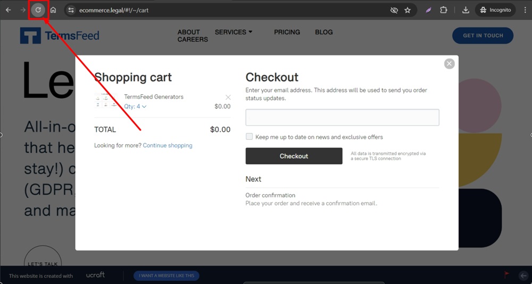The width and height of the screenshot is (532, 284).
Task: Go to browser home page icon
Action: [x=53, y=10]
